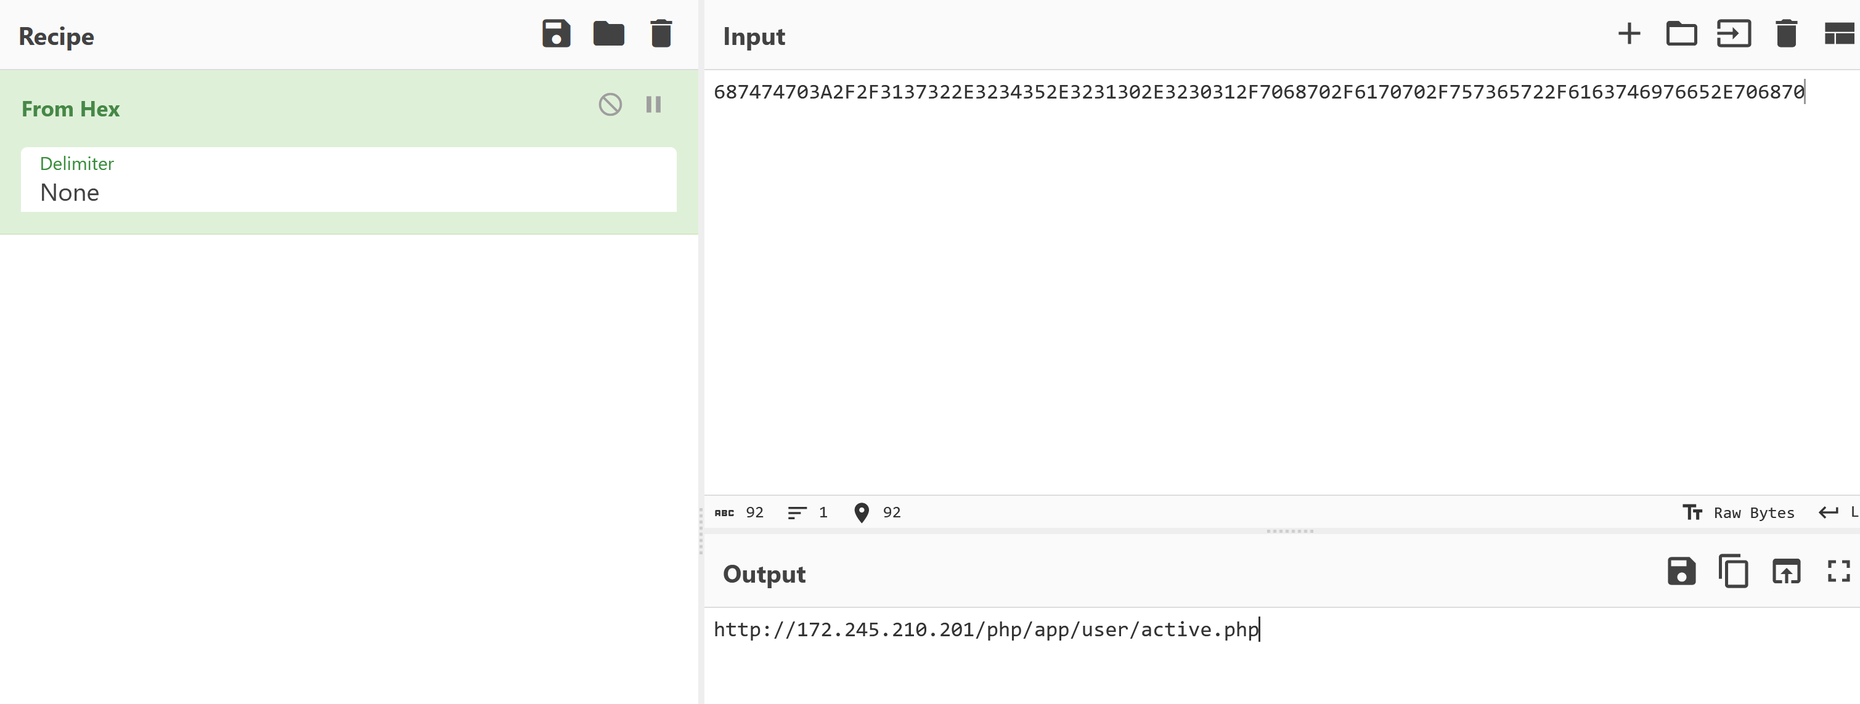Load a saved recipe
The height and width of the screenshot is (704, 1860).
[609, 34]
